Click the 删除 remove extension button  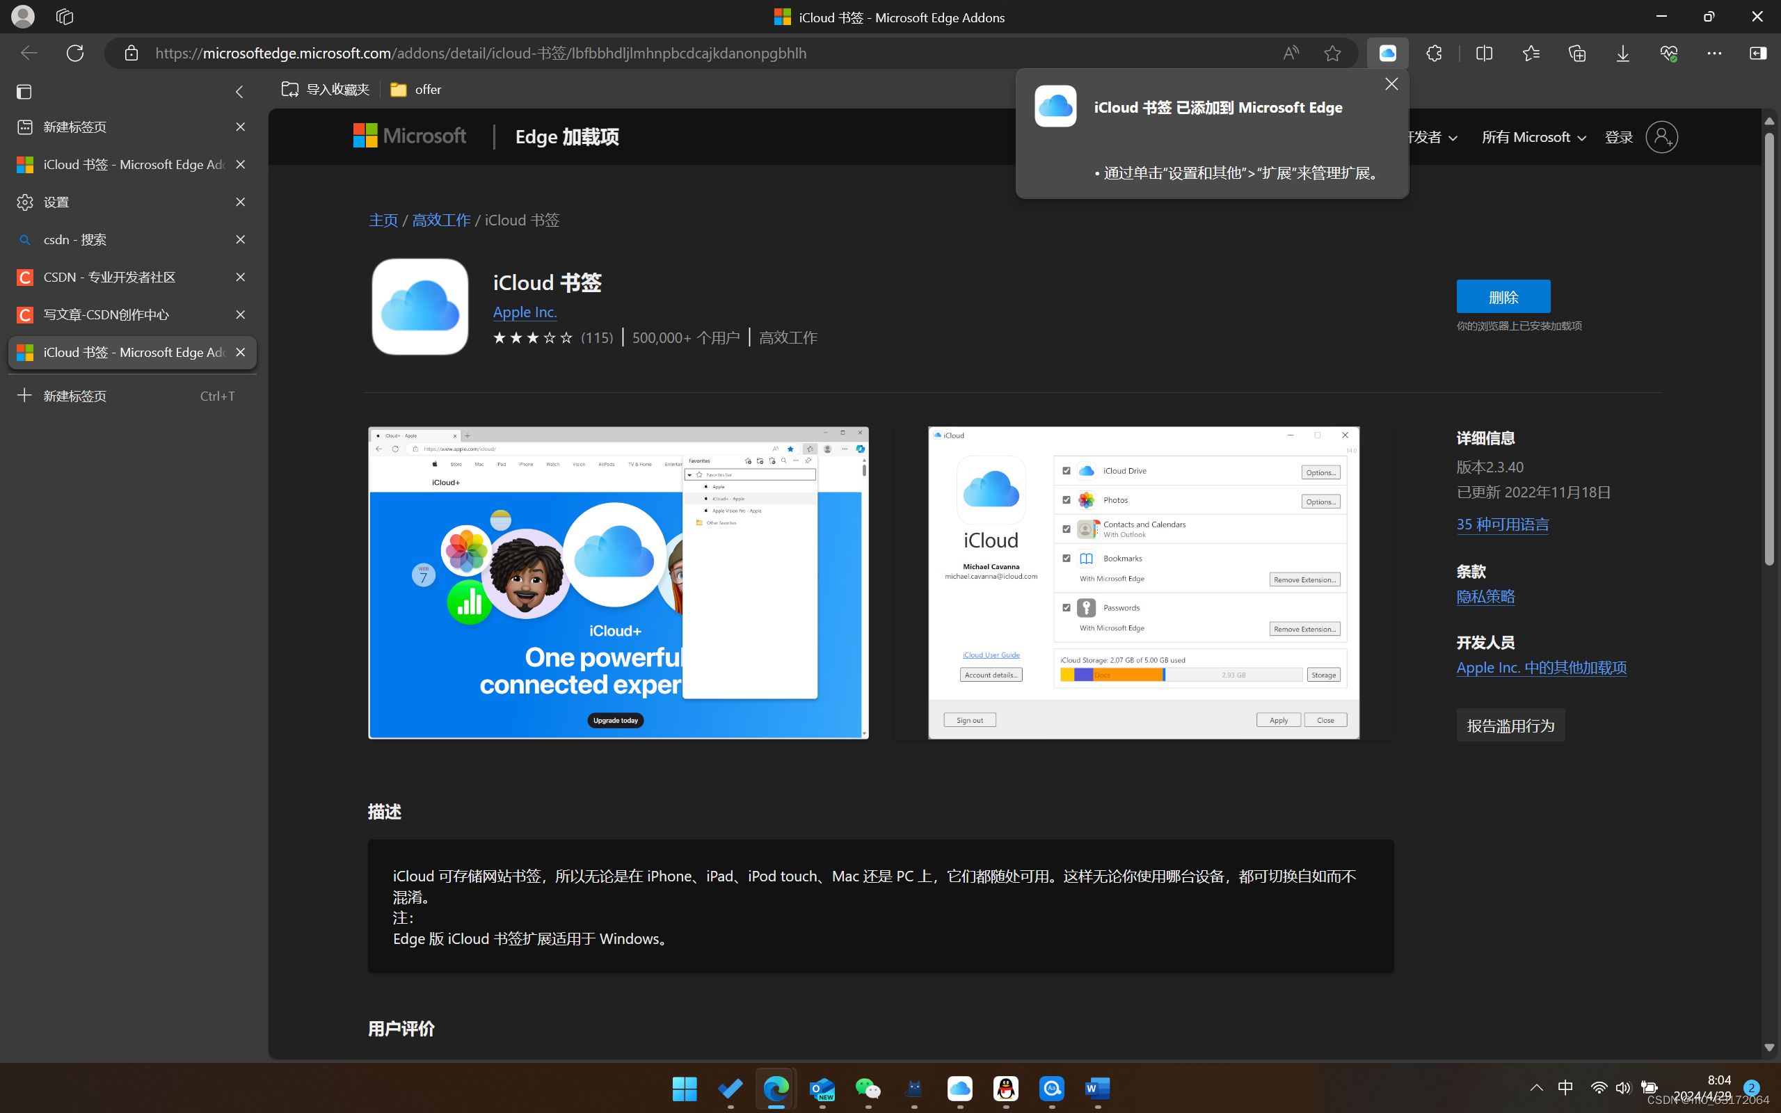pyautogui.click(x=1503, y=296)
